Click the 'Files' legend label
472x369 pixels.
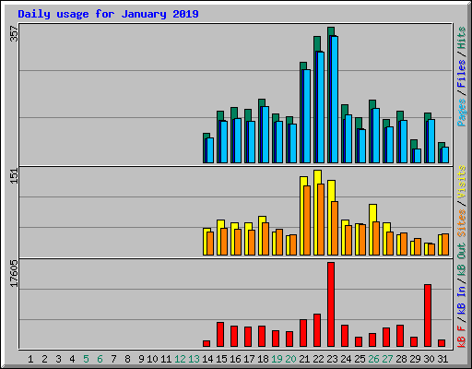(461, 74)
